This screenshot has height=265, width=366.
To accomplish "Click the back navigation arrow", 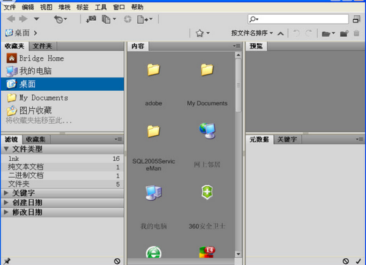I will pos(10,19).
